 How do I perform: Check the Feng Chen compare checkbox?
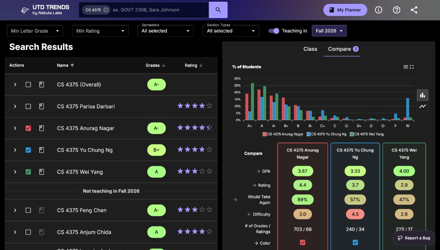[28, 210]
